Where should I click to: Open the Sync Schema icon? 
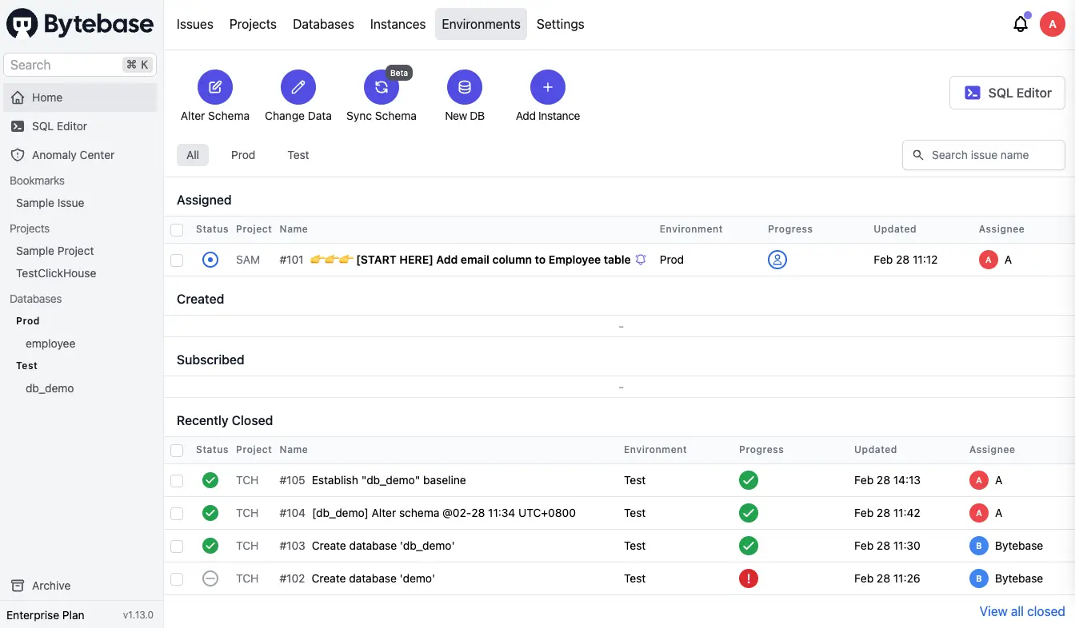382,87
